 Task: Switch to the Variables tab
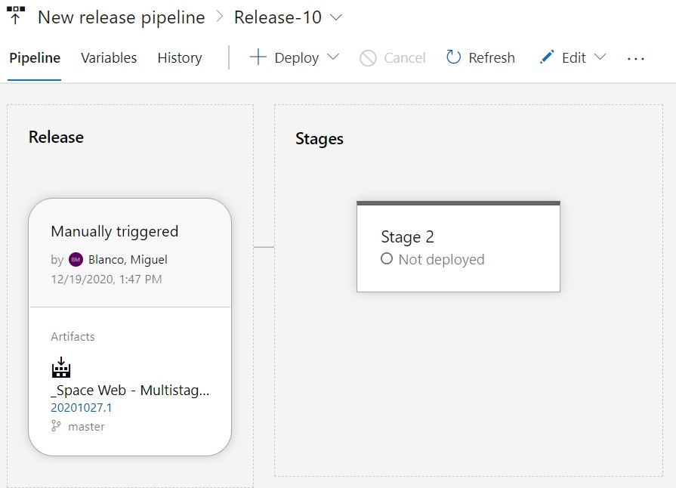coord(109,57)
